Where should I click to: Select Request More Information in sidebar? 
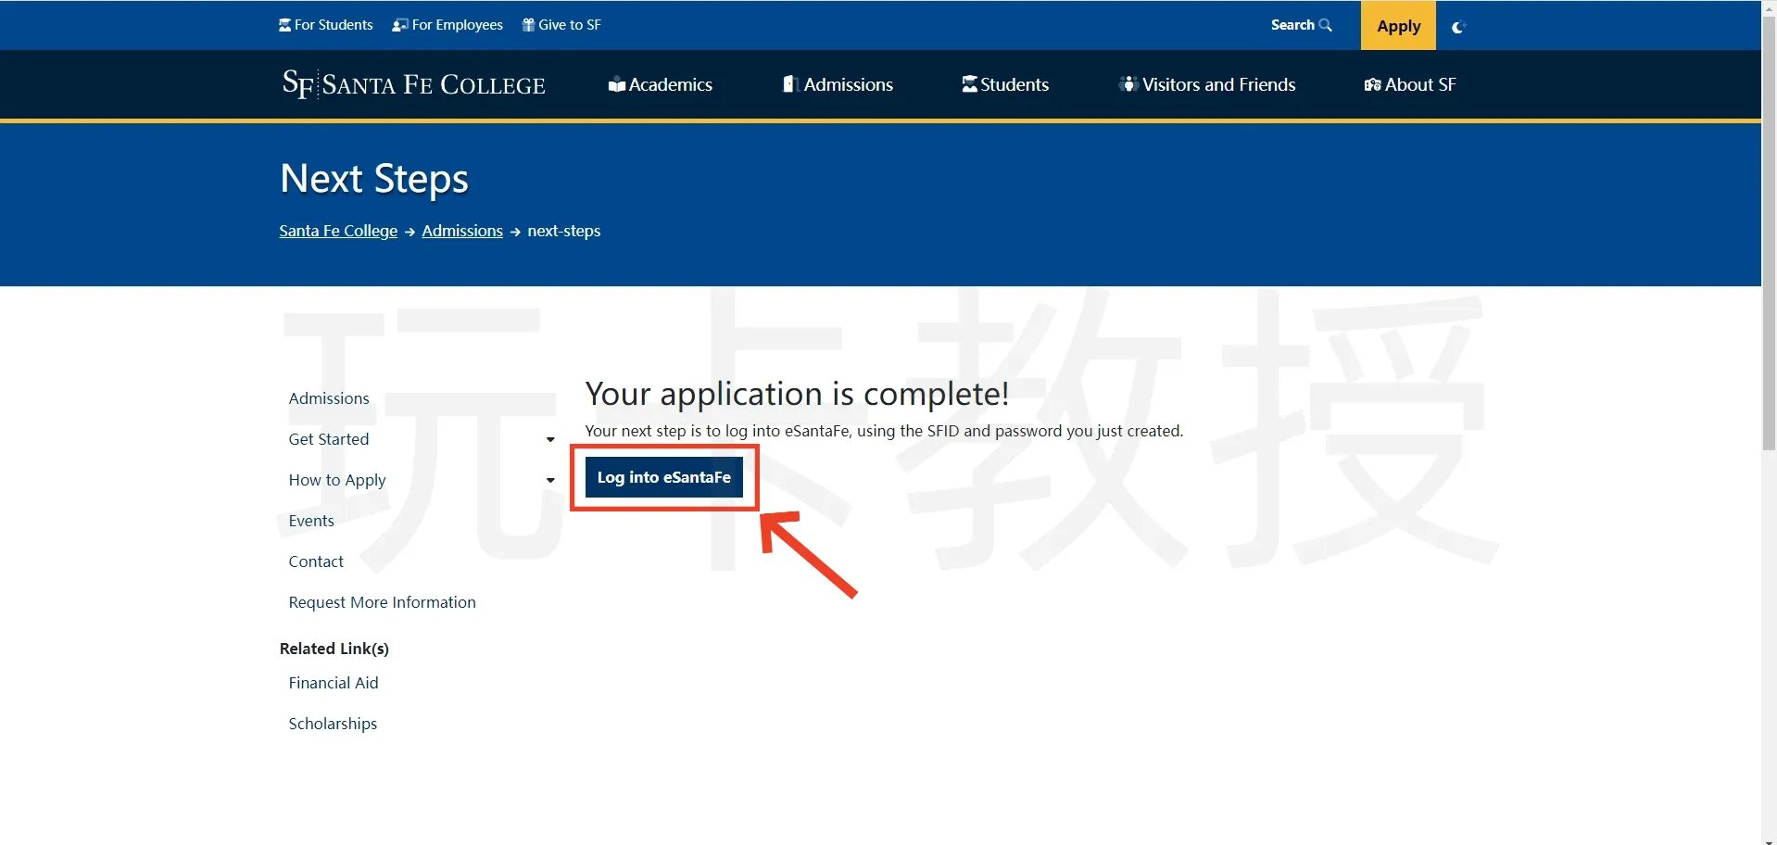(382, 602)
